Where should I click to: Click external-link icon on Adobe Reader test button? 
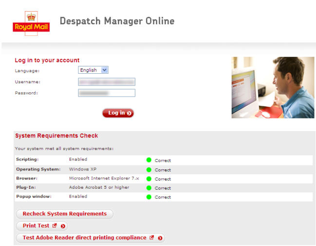click(x=151, y=238)
